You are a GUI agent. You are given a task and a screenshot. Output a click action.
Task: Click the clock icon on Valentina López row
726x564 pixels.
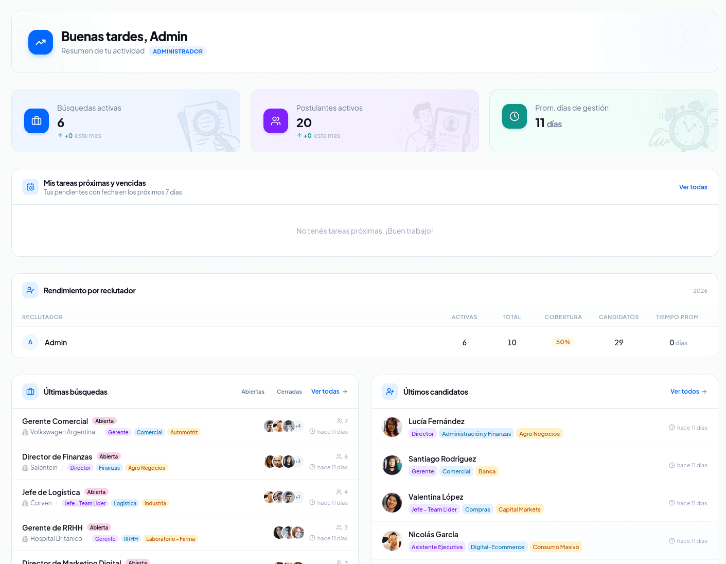(672, 503)
